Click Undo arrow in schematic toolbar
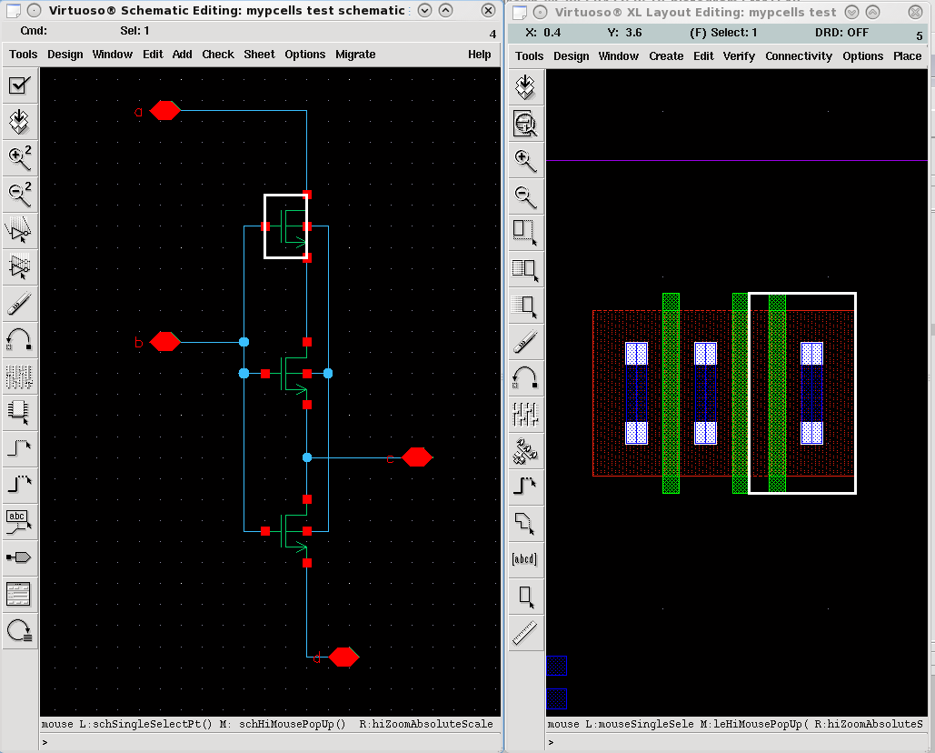The width and height of the screenshot is (935, 753). (20, 339)
